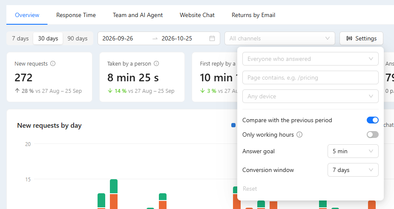394x209 pixels.
Task: Switch to the Response Time tab
Action: 76,15
